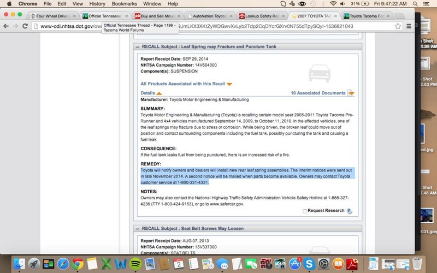The width and height of the screenshot is (437, 273).
Task: Open the History menu
Action: coord(97,4)
